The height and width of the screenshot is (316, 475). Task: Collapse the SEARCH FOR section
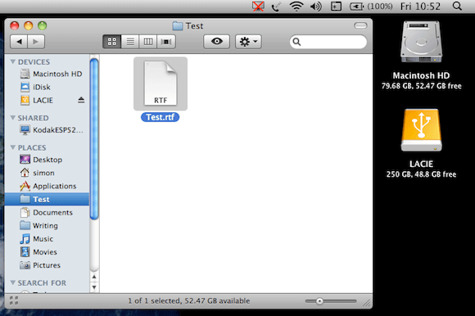coord(13,282)
